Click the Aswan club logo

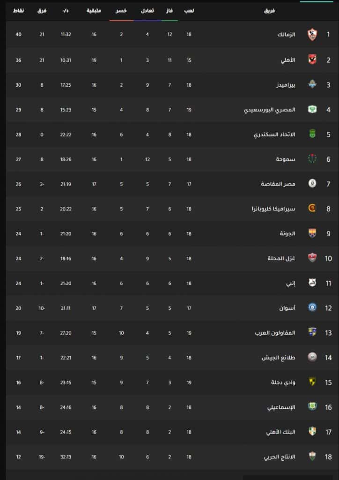(x=312, y=307)
